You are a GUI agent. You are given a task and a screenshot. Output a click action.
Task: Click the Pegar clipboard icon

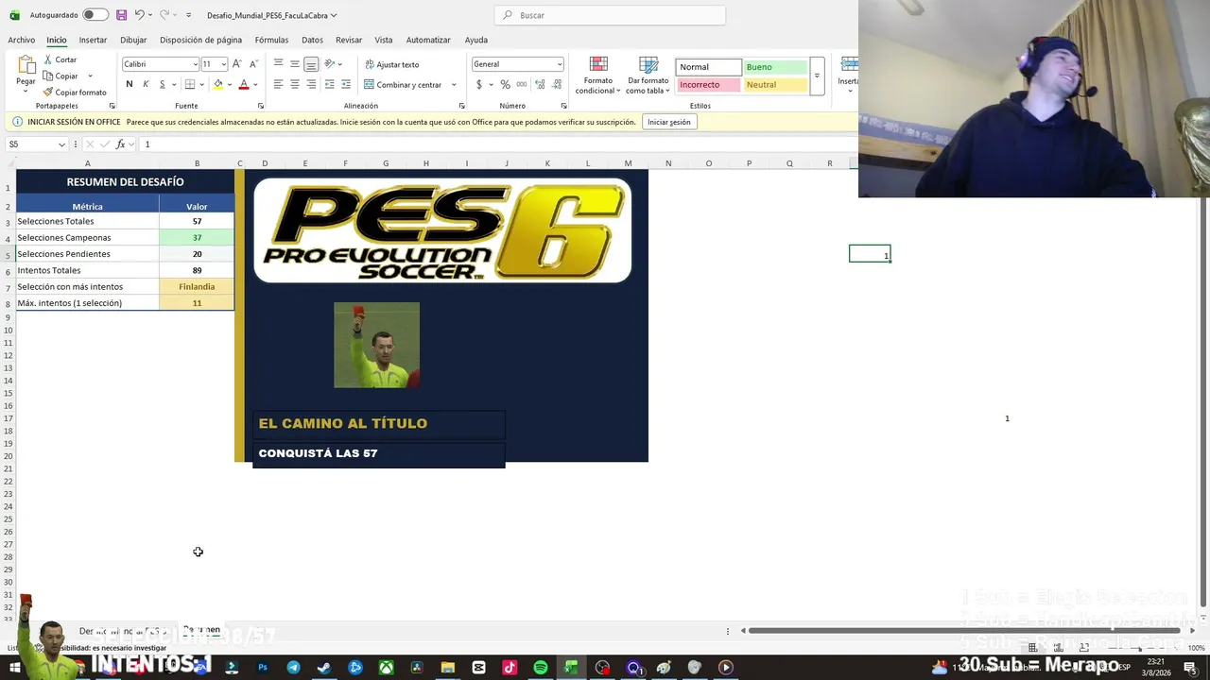pyautogui.click(x=26, y=65)
